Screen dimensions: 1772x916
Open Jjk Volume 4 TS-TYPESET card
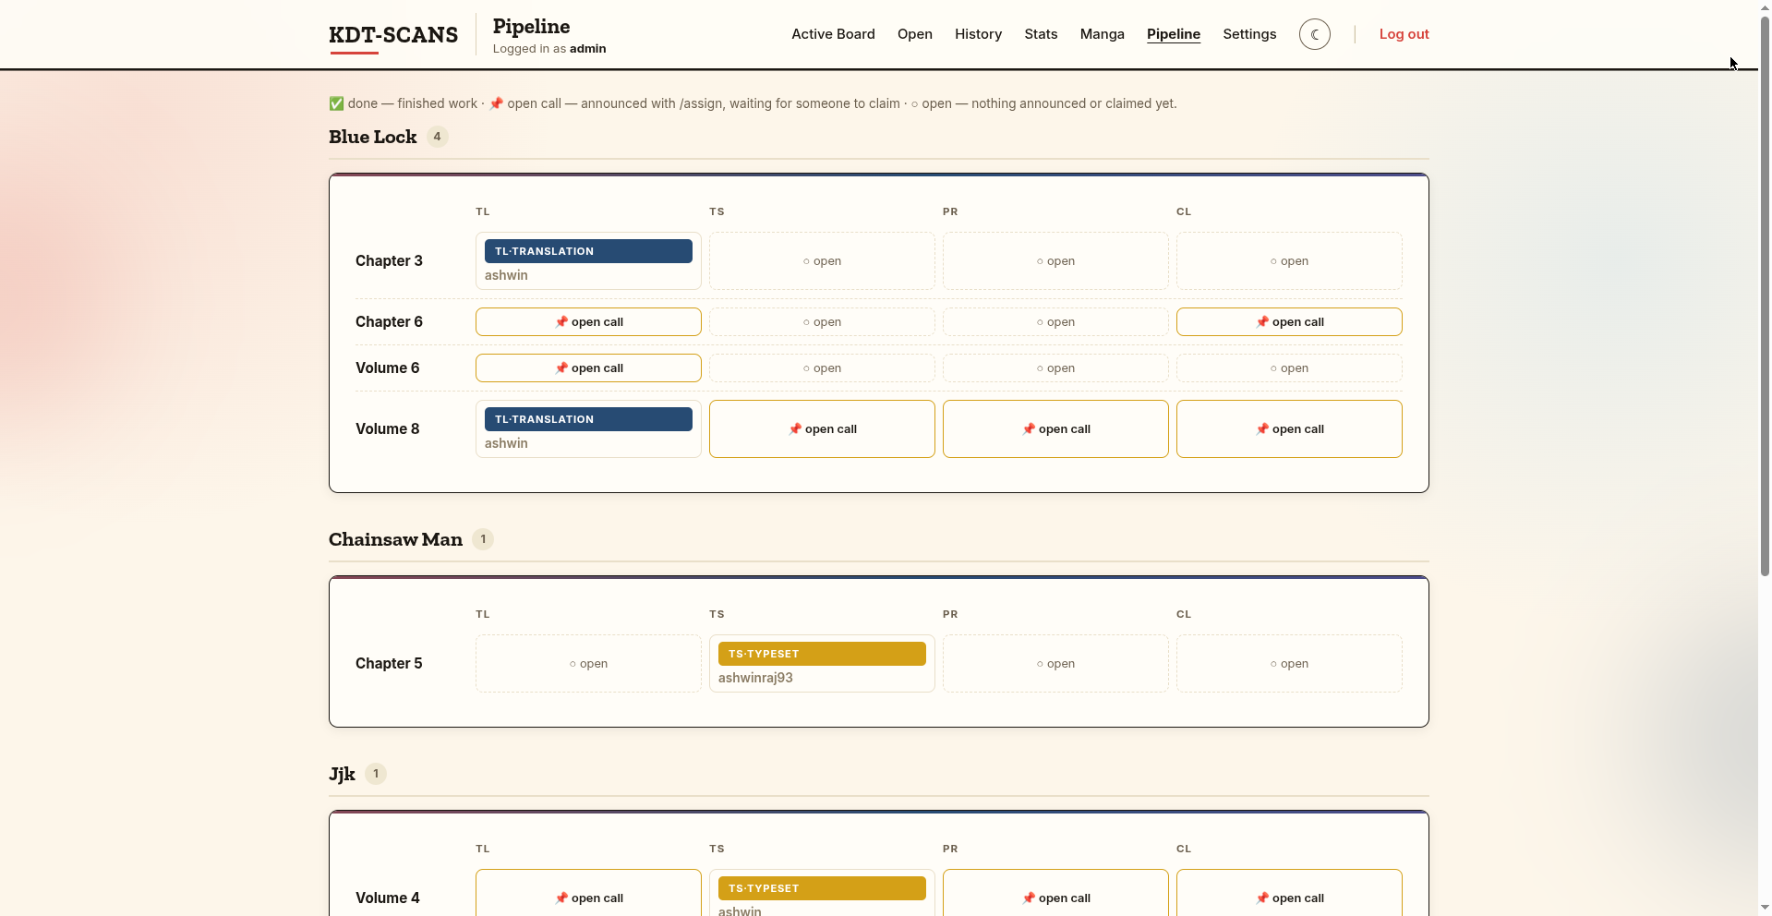(822, 893)
